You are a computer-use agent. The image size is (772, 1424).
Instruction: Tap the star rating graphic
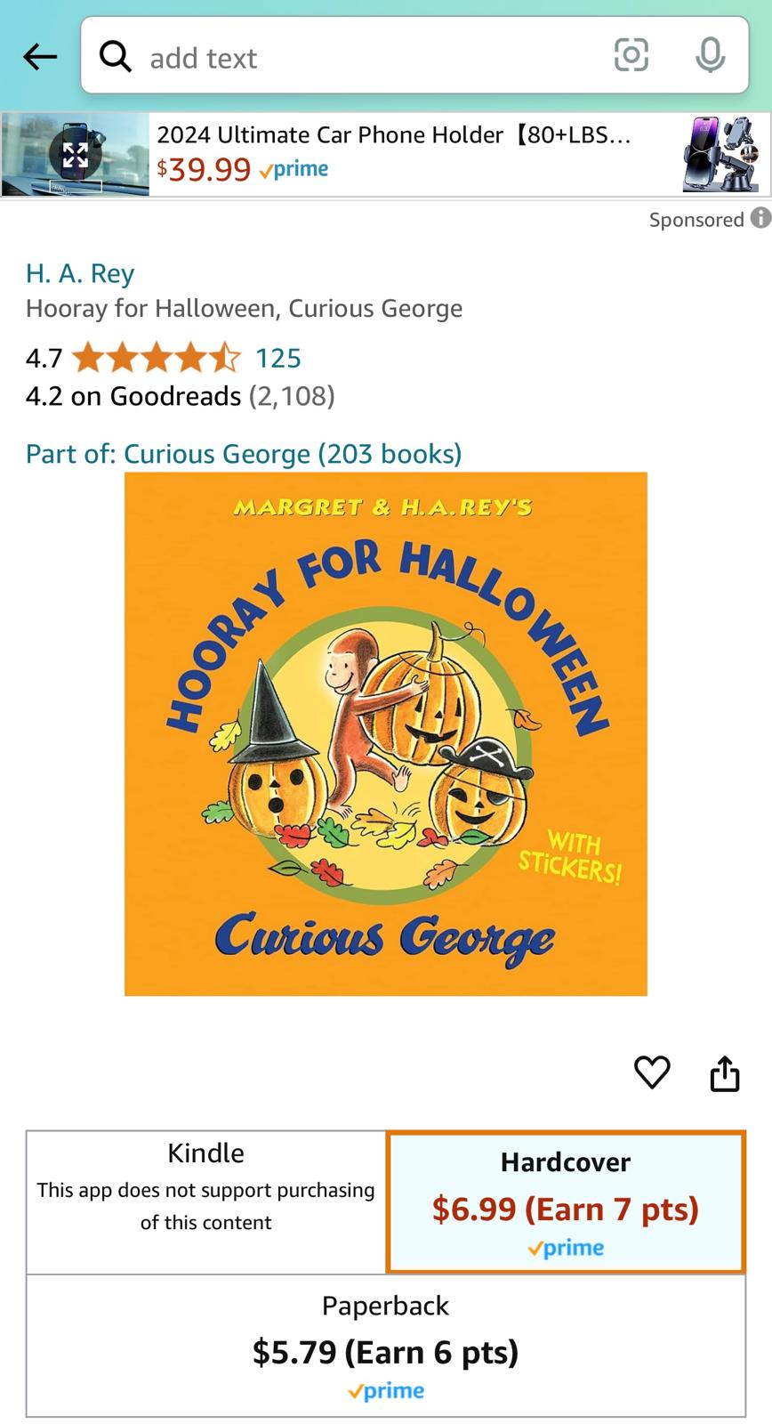157,358
